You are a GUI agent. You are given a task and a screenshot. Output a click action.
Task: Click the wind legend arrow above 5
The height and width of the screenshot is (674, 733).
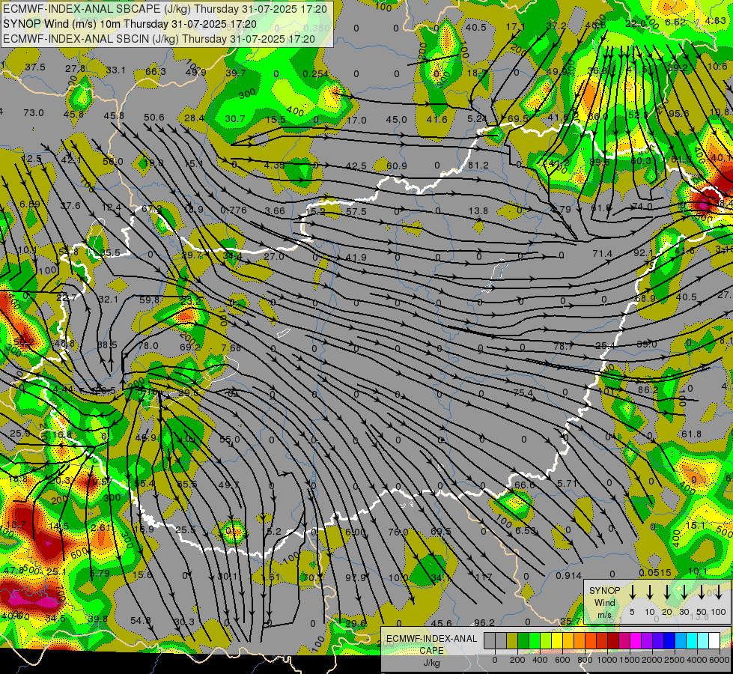(632, 592)
